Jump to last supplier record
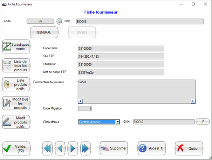212x160 pixels. (x=85, y=148)
